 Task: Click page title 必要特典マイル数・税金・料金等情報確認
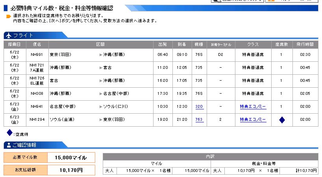62,8
